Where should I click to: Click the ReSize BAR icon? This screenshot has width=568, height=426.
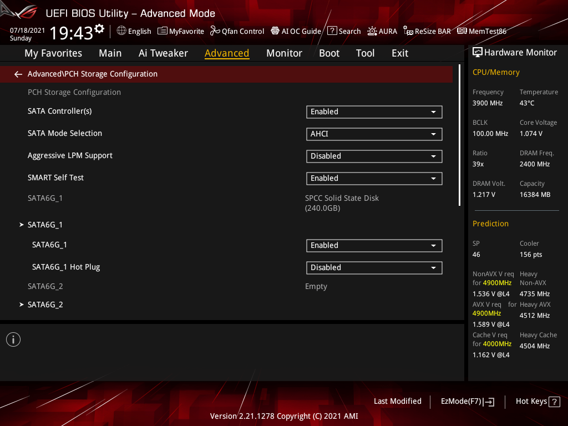pos(427,31)
